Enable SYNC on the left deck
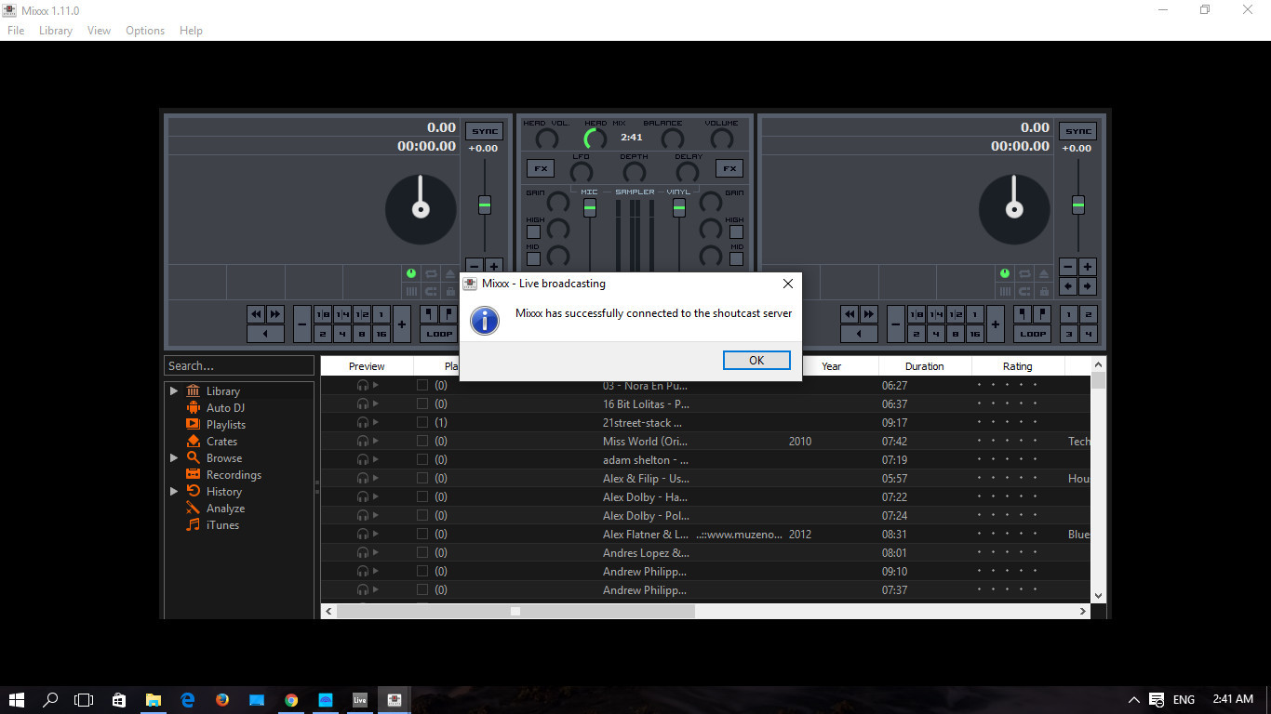This screenshot has width=1271, height=714. click(484, 130)
